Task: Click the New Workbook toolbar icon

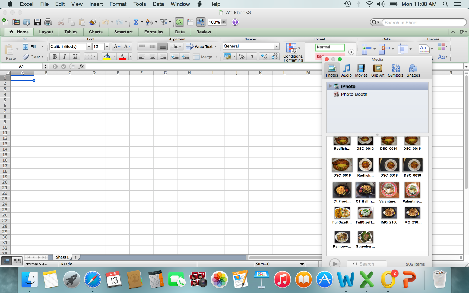Action: (5, 22)
